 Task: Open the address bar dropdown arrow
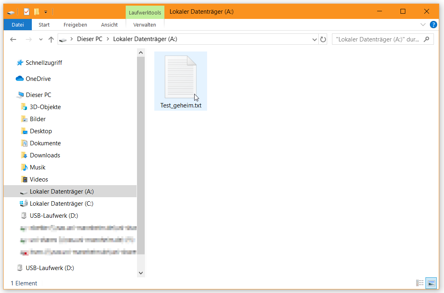[x=314, y=39]
